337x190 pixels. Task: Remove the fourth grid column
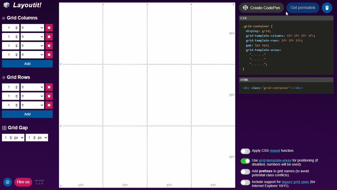point(49,55)
